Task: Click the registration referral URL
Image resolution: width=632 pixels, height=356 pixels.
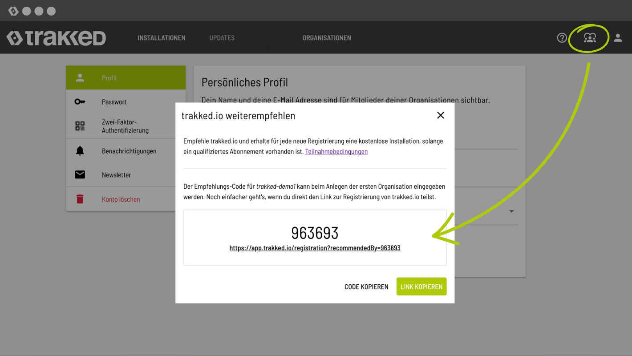Action: 315,248
